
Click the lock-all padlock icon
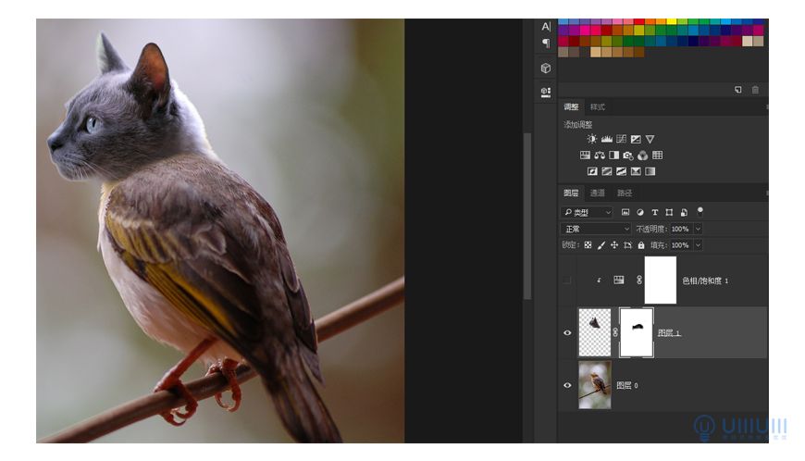tap(641, 245)
